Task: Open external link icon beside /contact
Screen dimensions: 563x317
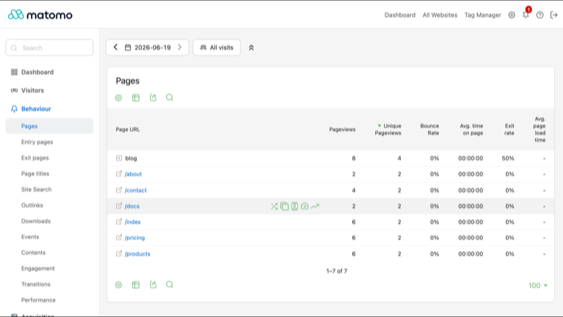Action: coord(119,190)
